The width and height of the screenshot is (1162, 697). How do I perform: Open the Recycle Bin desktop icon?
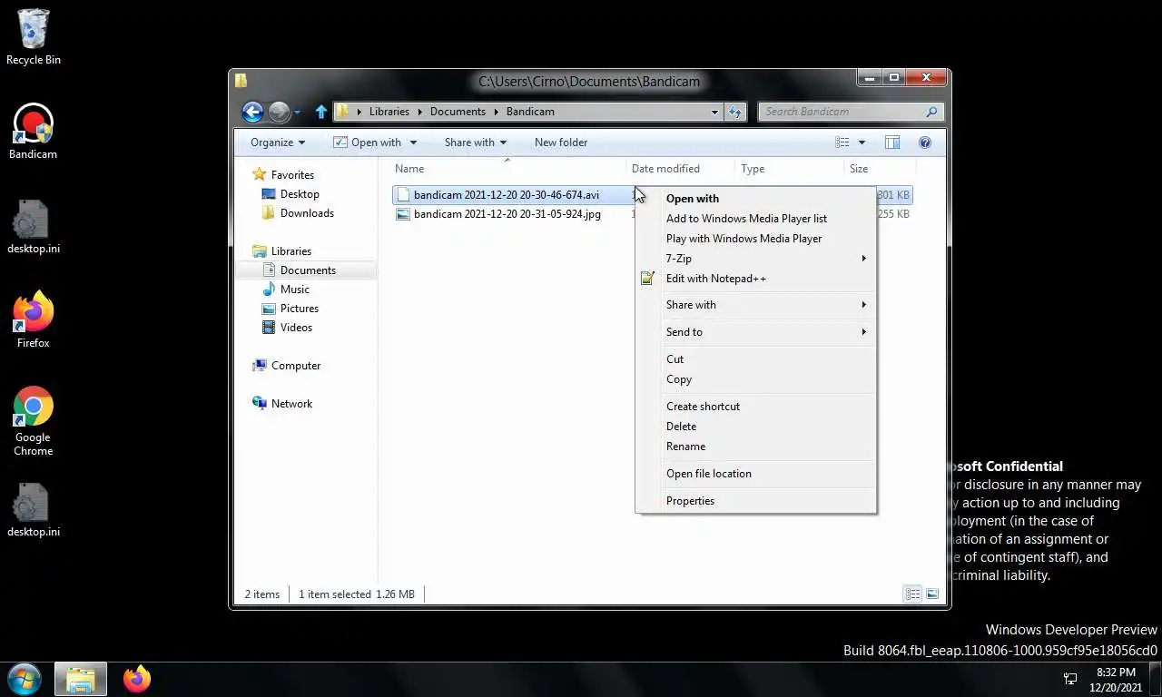34,37
